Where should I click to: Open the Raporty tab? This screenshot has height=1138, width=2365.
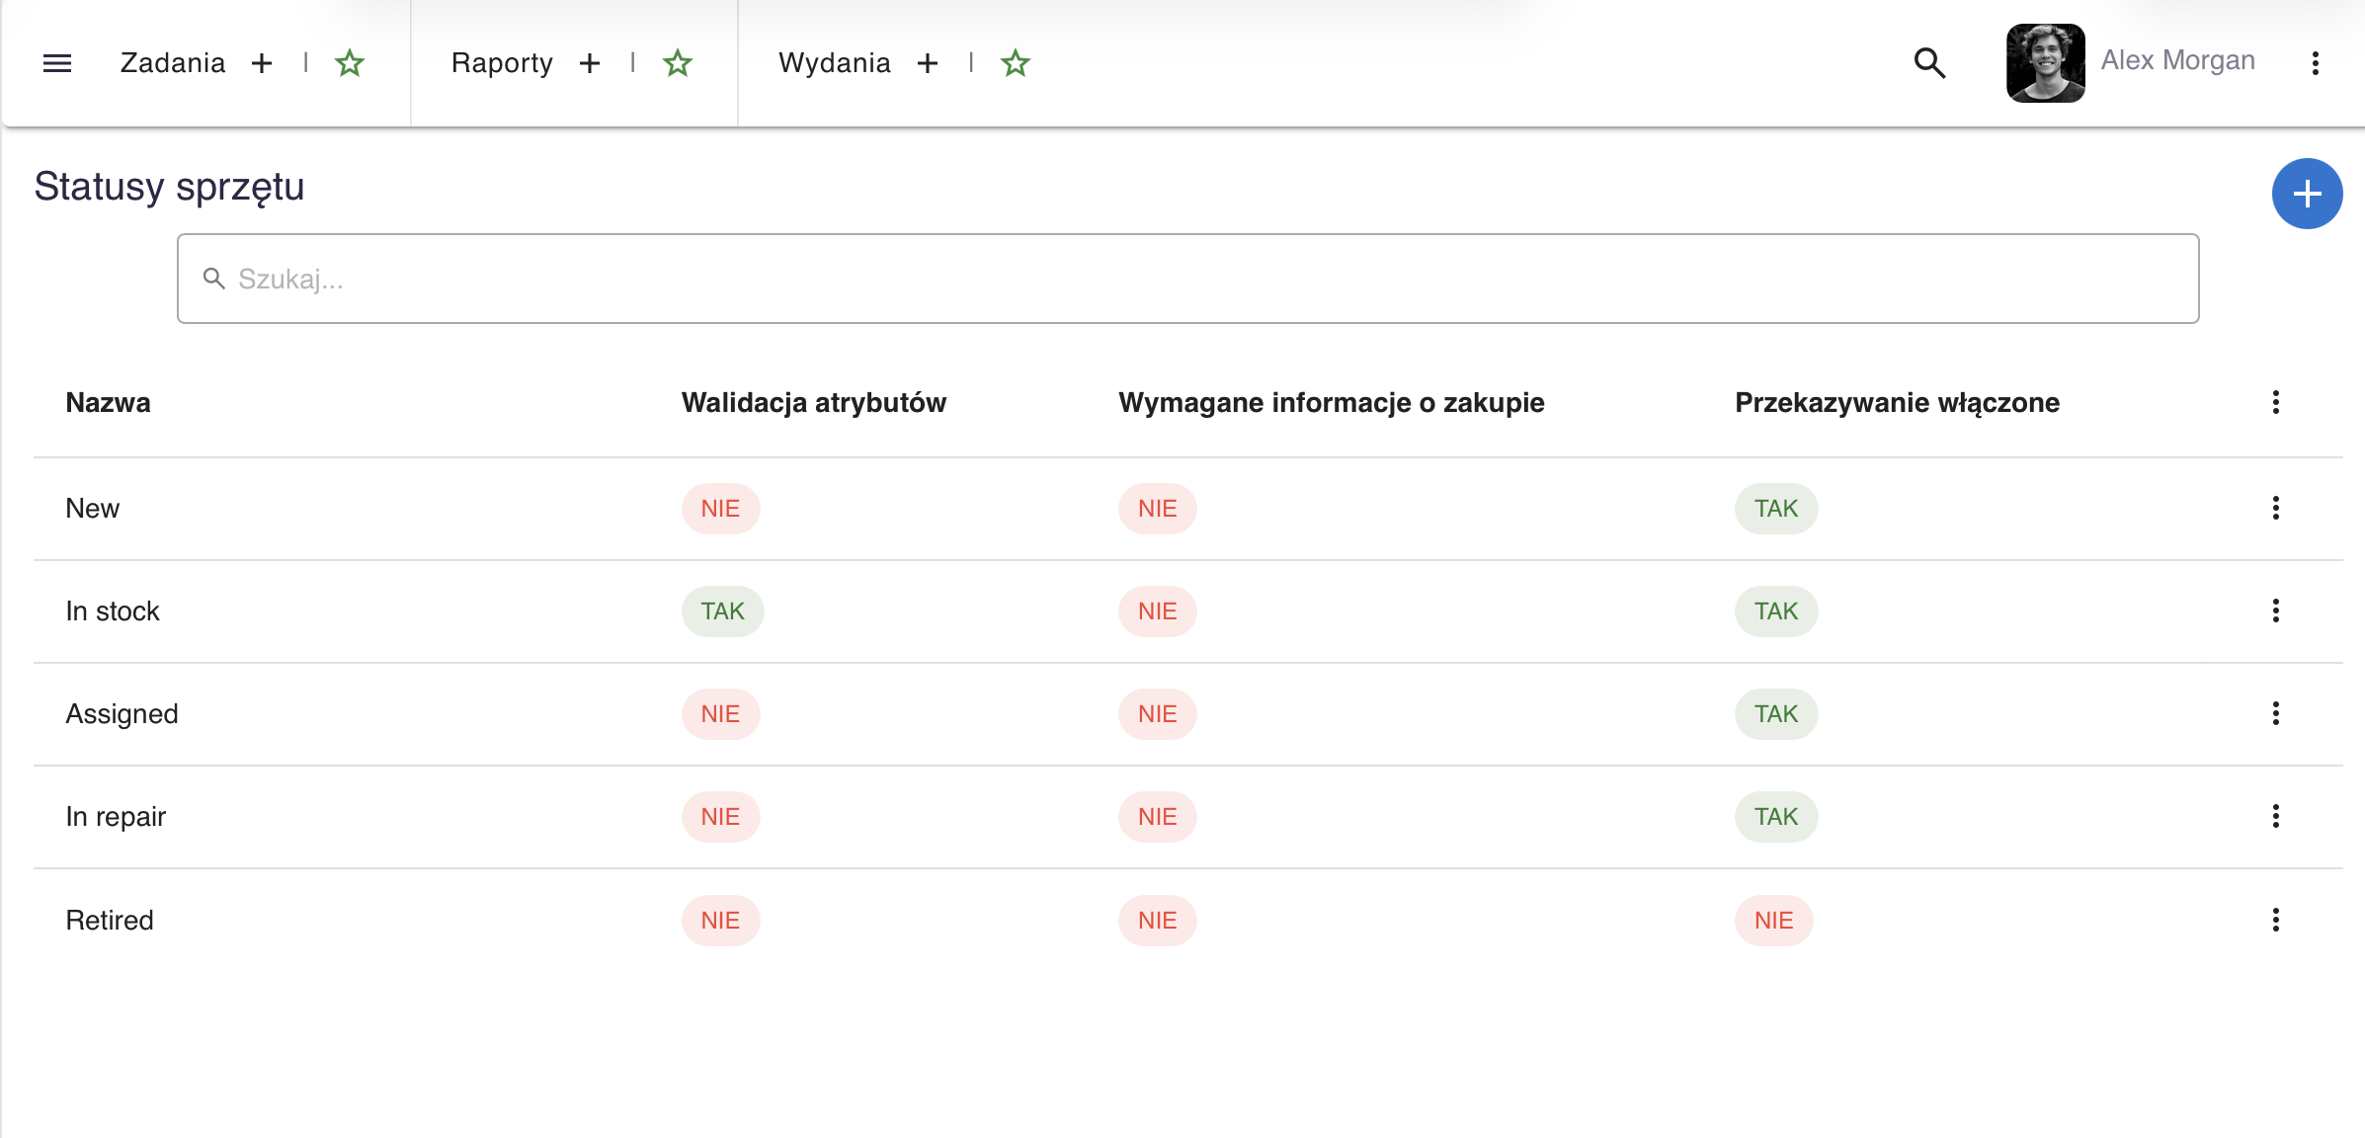point(502,63)
